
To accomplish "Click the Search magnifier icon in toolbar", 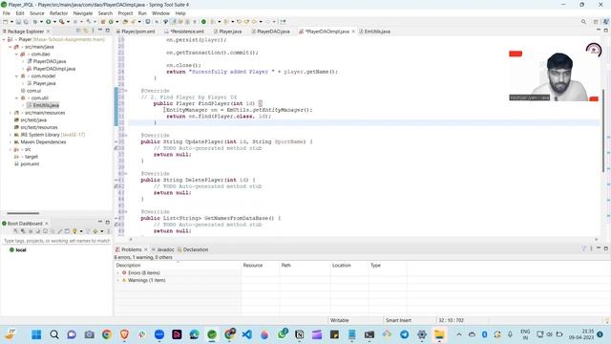I will pos(583,22).
